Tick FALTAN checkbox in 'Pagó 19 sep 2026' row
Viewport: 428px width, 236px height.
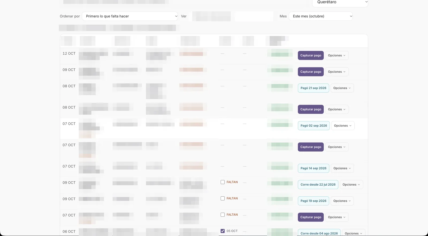pyautogui.click(x=223, y=198)
